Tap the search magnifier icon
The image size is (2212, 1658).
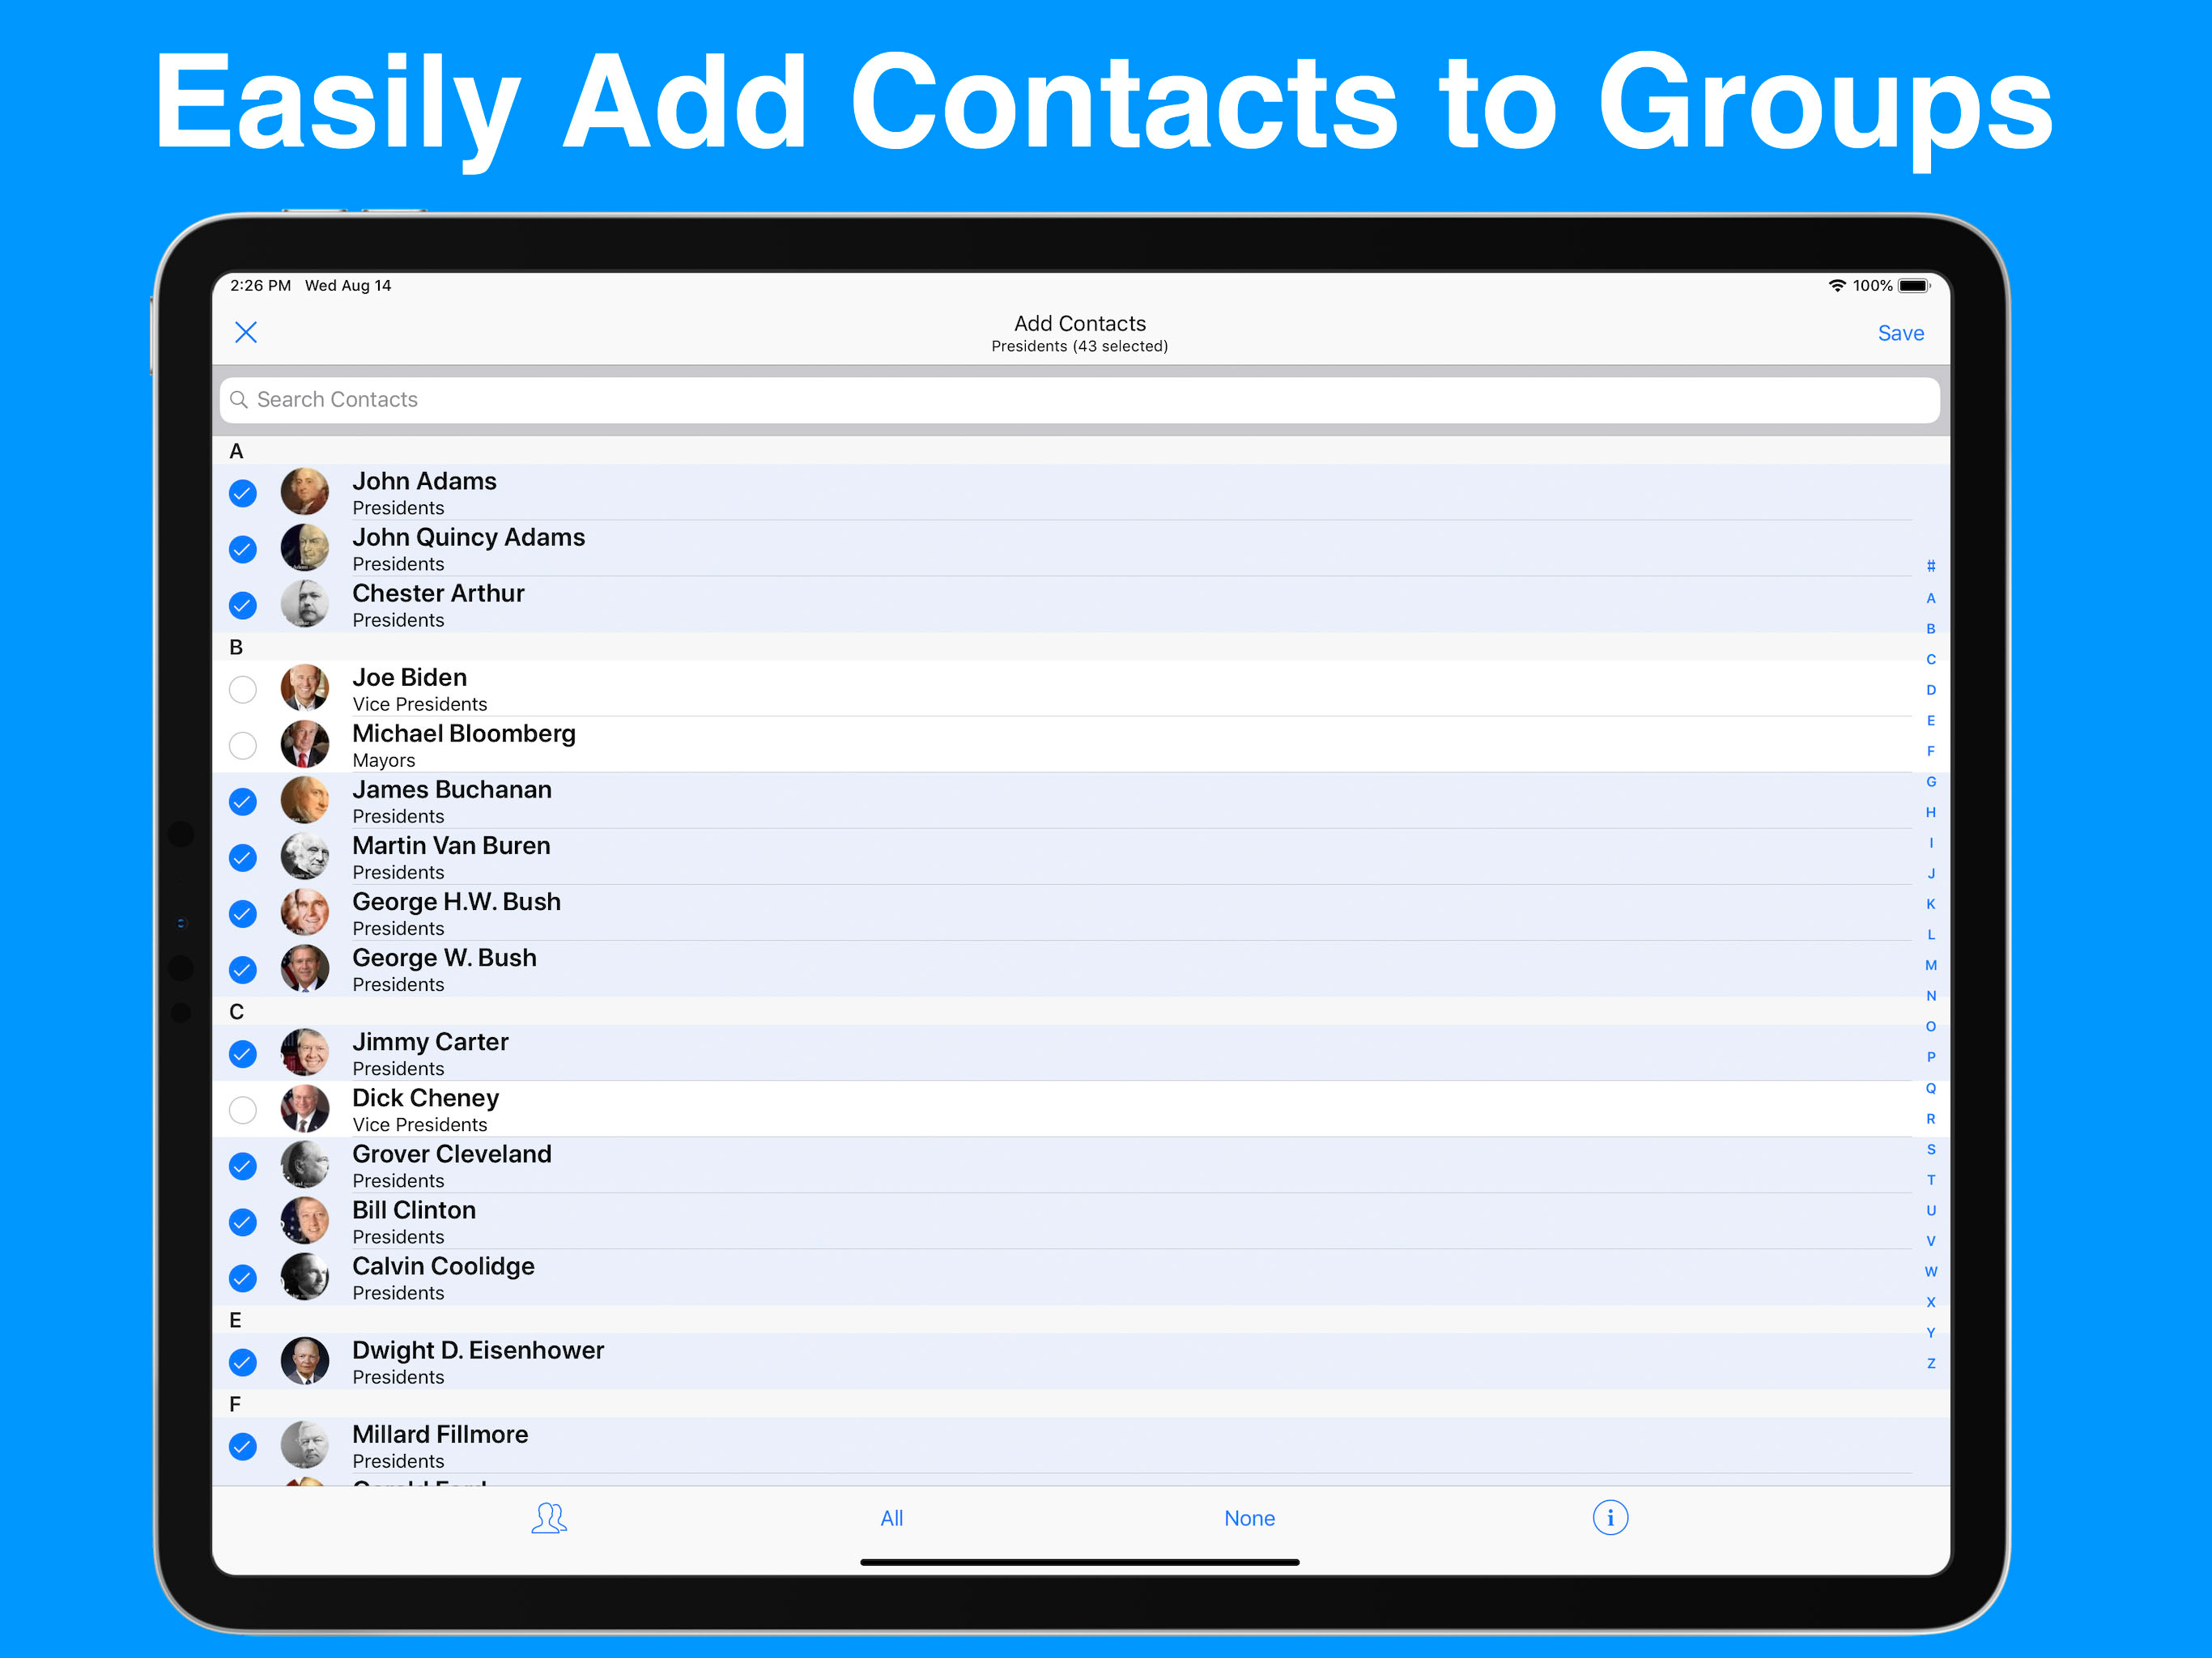(x=239, y=400)
